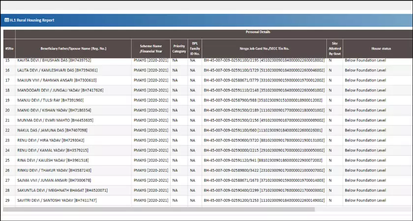Screen dimensions: 413x221
Task: Select LALITA DEVI / KAMLESHVARI DAS name cell
Action: [x=58, y=70]
